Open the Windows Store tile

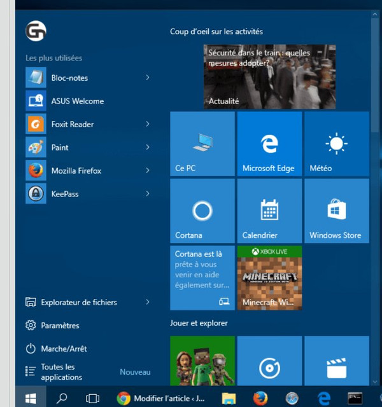(337, 210)
